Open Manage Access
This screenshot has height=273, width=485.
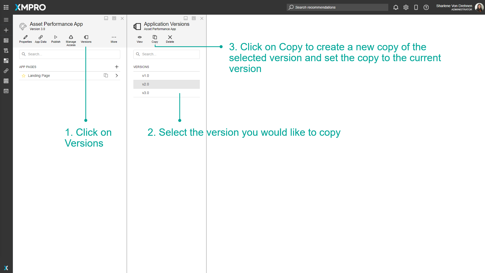click(x=71, y=40)
